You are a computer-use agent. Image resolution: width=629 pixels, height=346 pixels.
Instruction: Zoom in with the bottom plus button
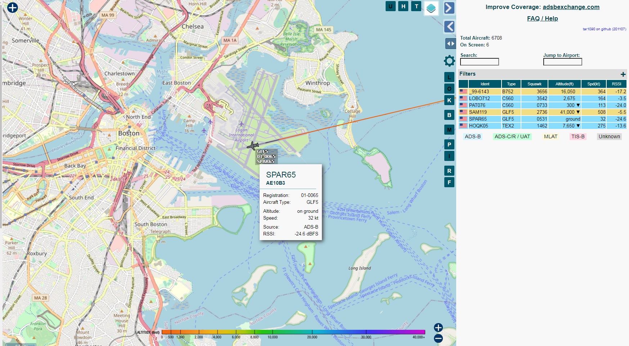click(438, 327)
